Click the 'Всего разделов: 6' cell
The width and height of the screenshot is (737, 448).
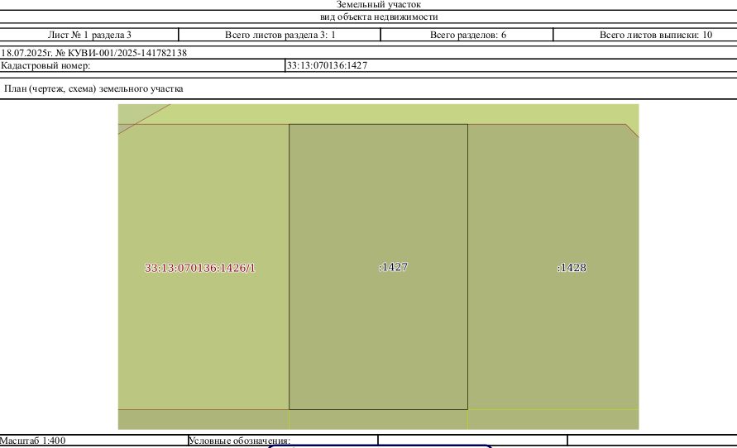467,35
